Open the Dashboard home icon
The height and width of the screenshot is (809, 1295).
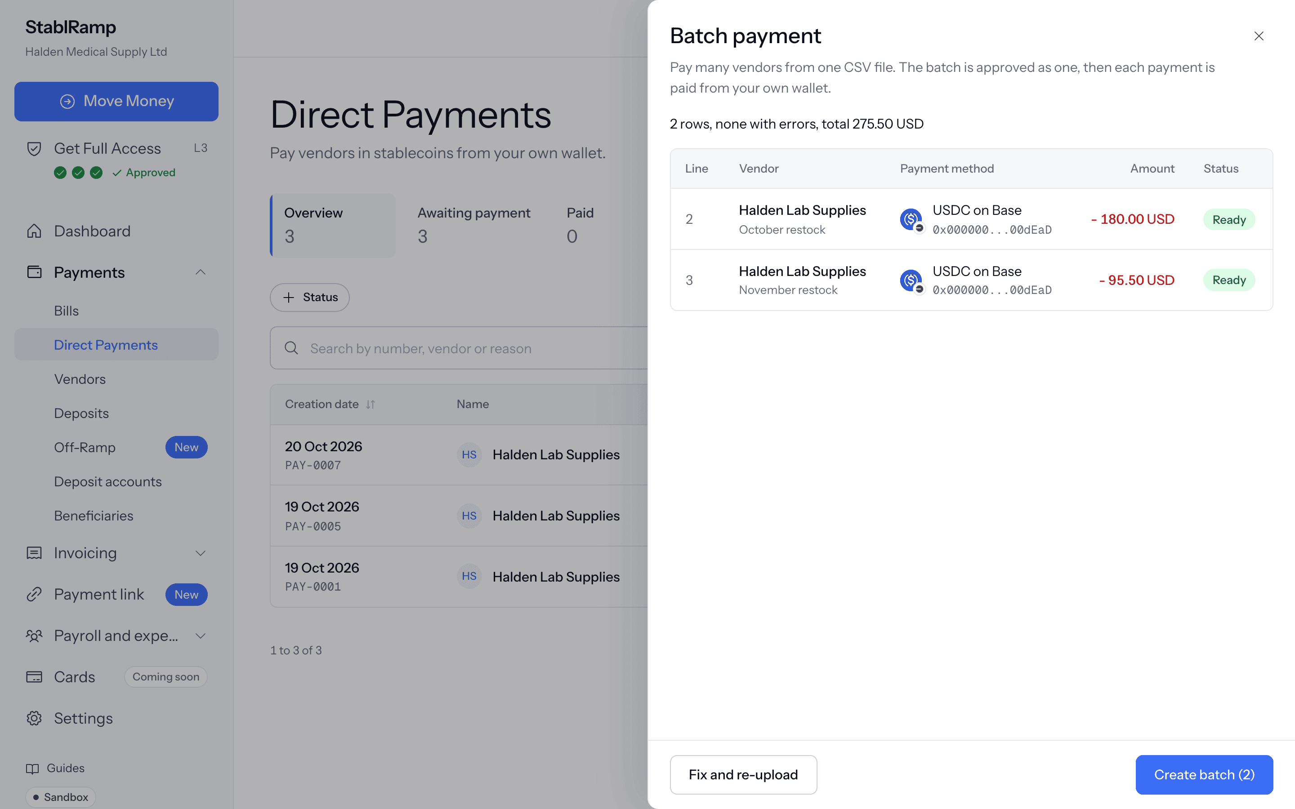coord(34,231)
